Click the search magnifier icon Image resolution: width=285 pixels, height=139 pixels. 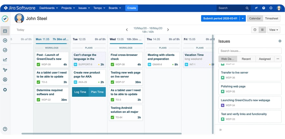(247, 8)
